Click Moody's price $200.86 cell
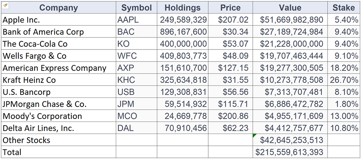The height and width of the screenshot is (159, 361). [x=230, y=116]
